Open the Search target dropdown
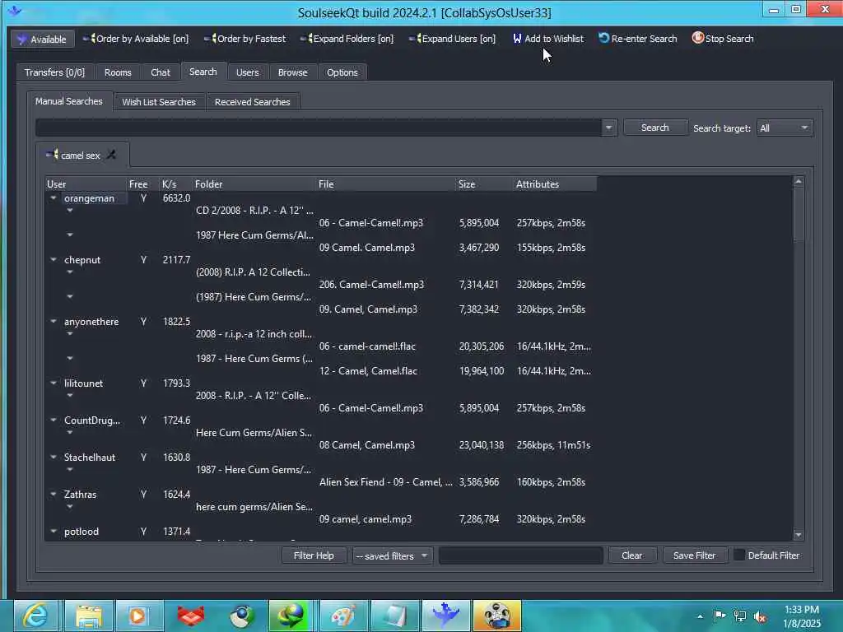This screenshot has height=632, width=843. coord(784,128)
